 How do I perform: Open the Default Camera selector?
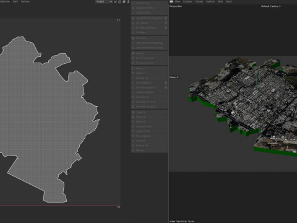click(x=271, y=6)
